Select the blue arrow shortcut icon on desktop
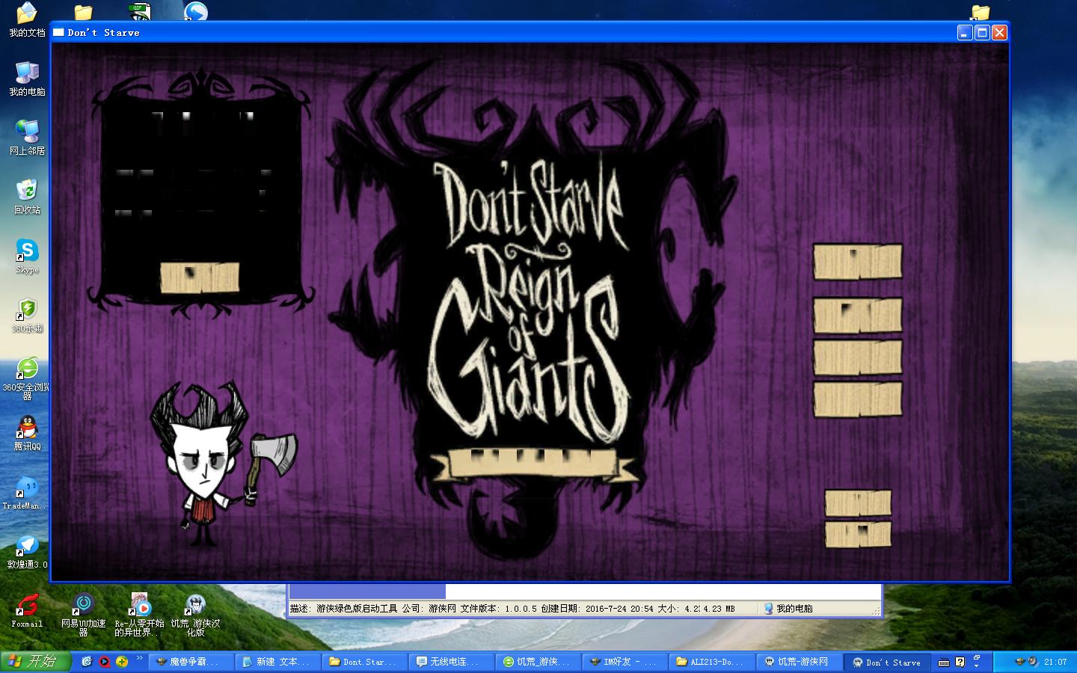This screenshot has width=1077, height=673. (196, 11)
